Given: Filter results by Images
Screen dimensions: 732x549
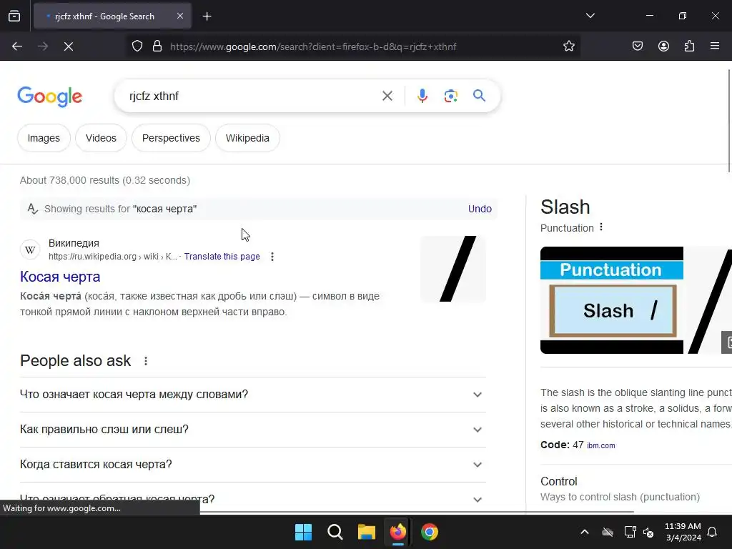Looking at the screenshot, I should coord(44,138).
